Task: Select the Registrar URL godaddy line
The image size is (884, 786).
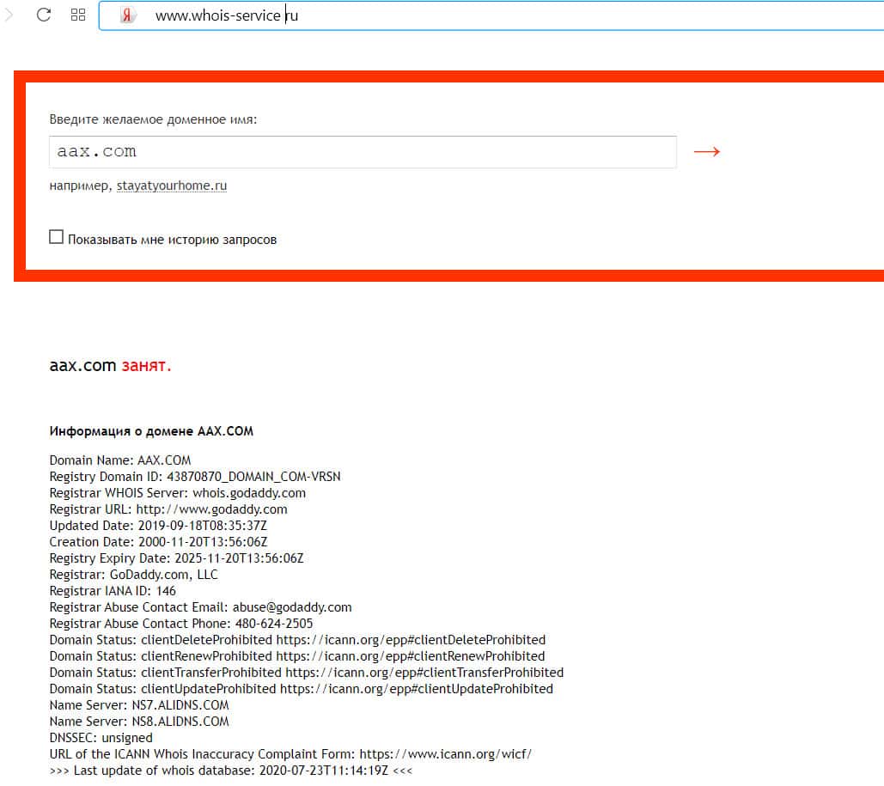Action: 168,509
